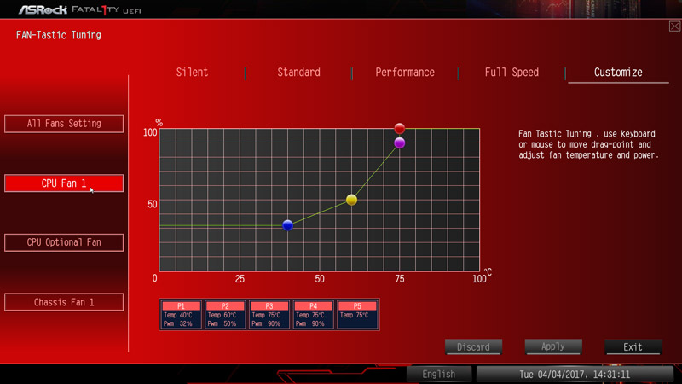Click the P2 point info box

[225, 314]
